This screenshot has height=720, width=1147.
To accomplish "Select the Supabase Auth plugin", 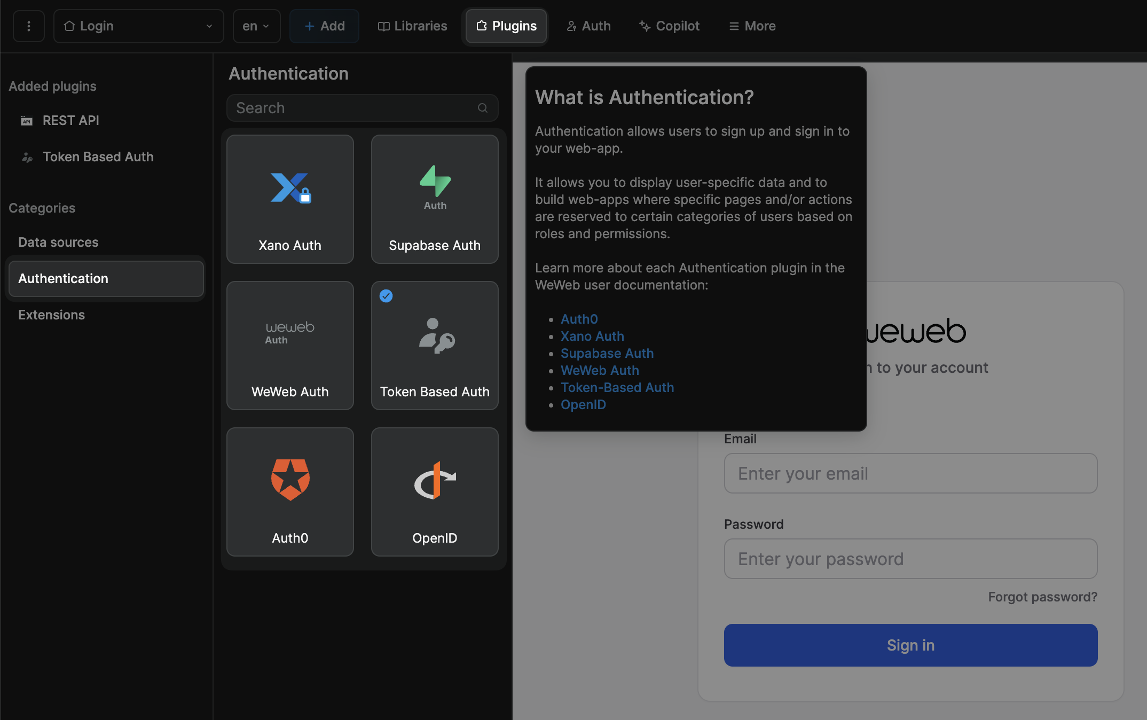I will click(x=434, y=200).
